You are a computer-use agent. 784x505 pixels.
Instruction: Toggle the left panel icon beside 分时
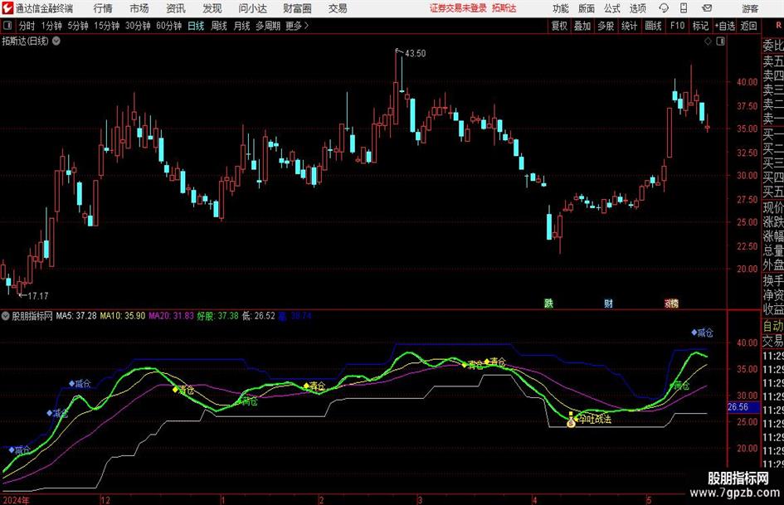(7, 26)
